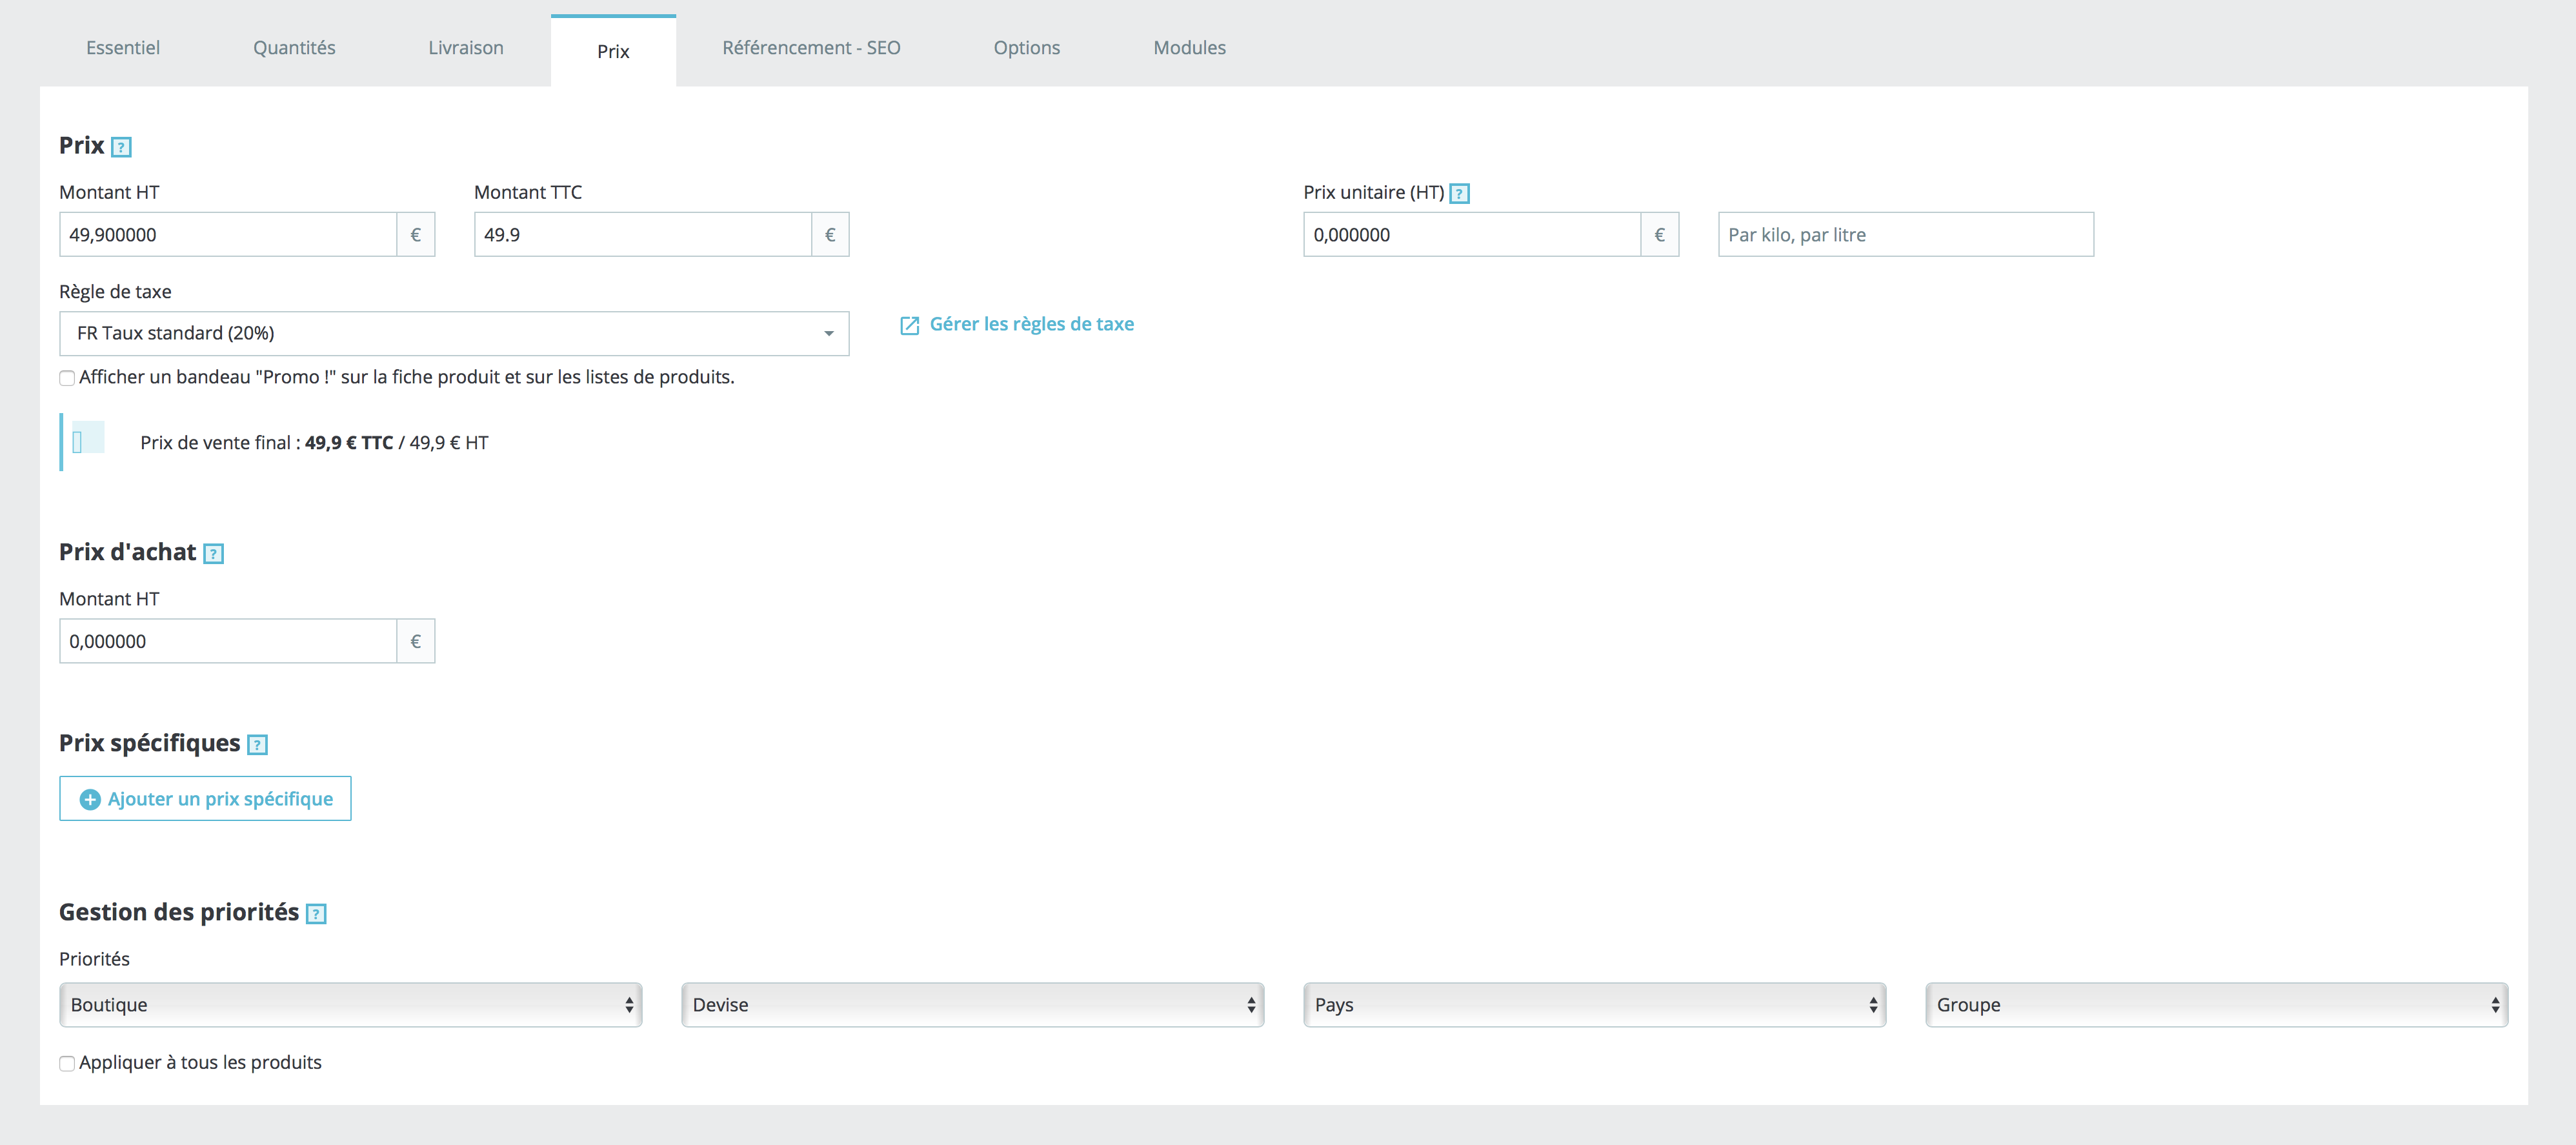
Task: Click Gérer les règles de taxe link
Action: click(x=1031, y=324)
